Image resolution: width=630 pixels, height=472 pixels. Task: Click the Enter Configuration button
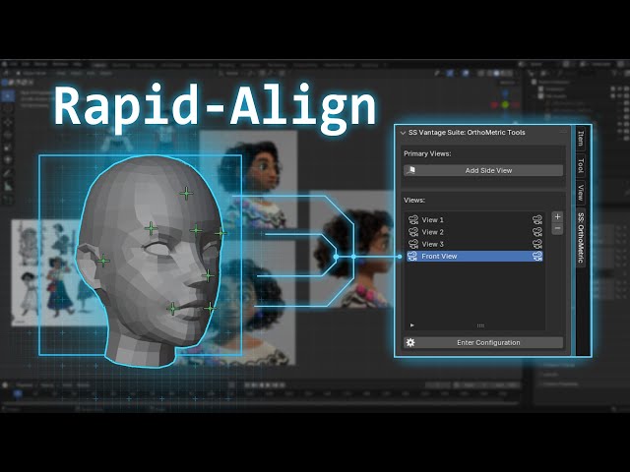pyautogui.click(x=483, y=342)
